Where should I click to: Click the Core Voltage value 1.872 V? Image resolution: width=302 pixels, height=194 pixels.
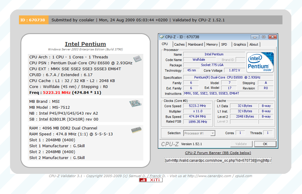(234, 70)
